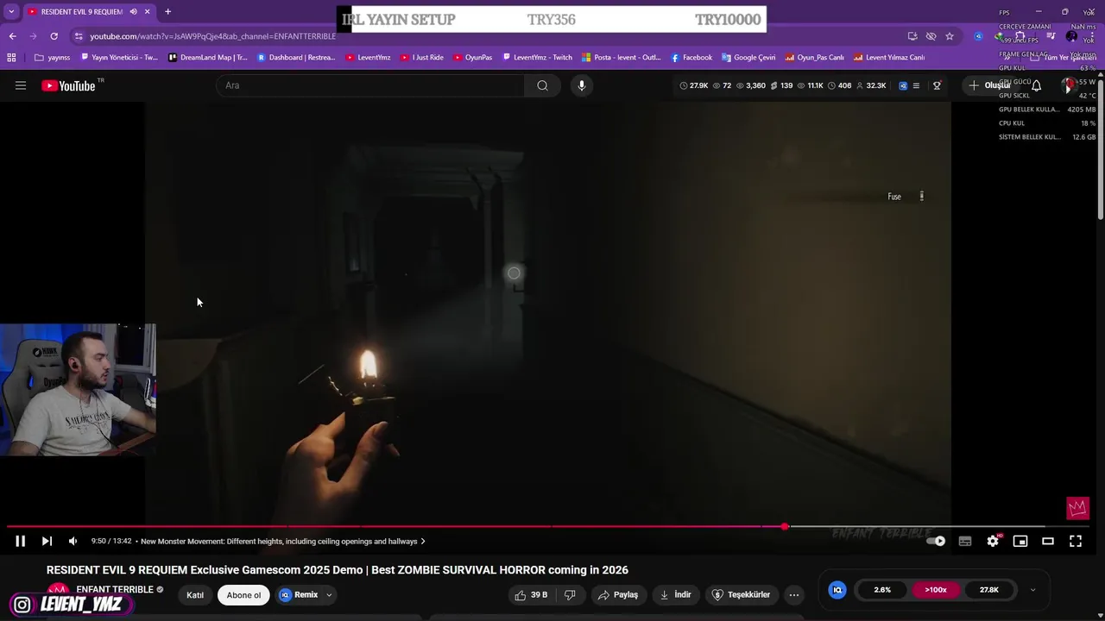Click the '2.6%' vidIQ value
This screenshot has height=621, width=1105.
point(882,590)
